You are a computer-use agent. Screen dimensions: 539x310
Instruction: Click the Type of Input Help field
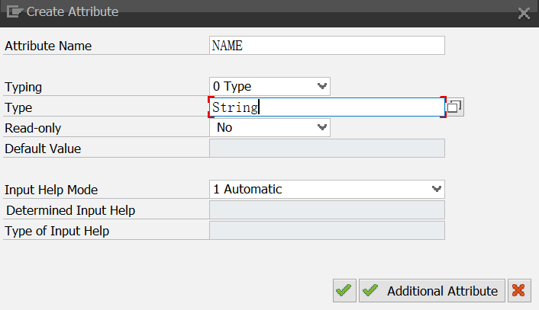[x=327, y=231]
